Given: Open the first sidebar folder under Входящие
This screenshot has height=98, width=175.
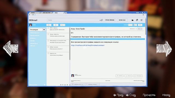Looking at the screenshot, I should (35, 33).
